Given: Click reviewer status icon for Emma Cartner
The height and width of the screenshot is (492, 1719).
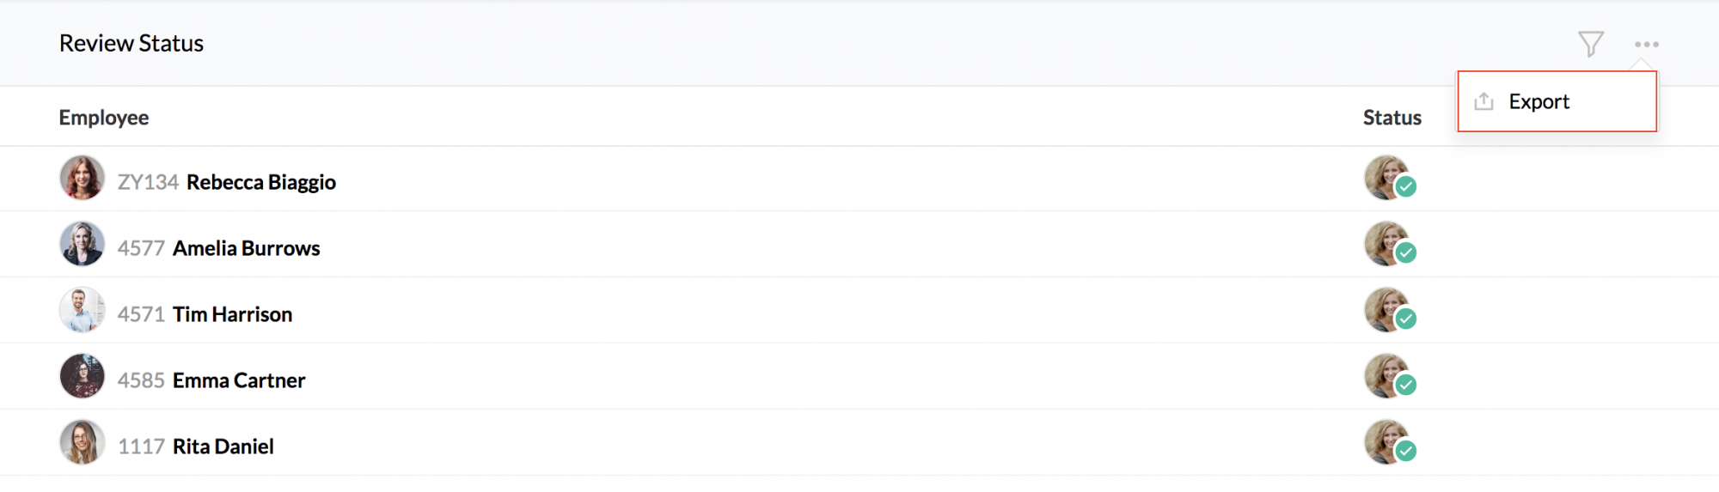Looking at the screenshot, I should (x=1388, y=377).
